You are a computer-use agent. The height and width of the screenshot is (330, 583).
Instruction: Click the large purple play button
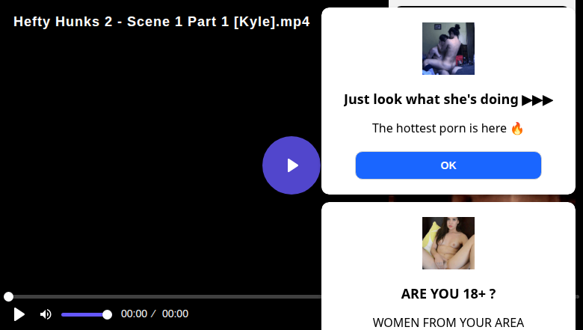coord(291,165)
